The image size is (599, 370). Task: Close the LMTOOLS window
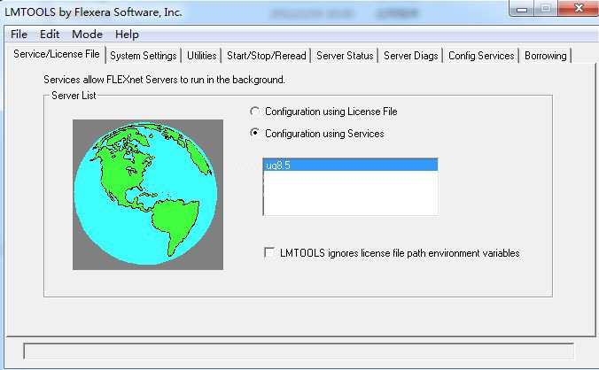coord(579,8)
